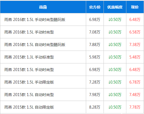Select 雨燕 2015款 1.5L 手动限定版
This screenshot has width=144, height=114.
(29, 82)
